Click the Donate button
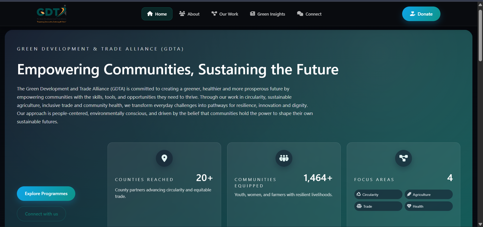The width and height of the screenshot is (483, 227). pyautogui.click(x=421, y=14)
